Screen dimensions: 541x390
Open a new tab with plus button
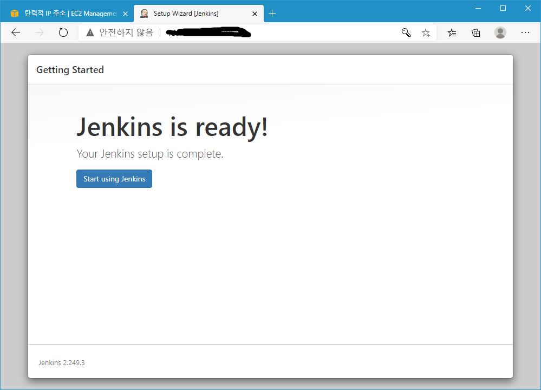click(x=272, y=14)
